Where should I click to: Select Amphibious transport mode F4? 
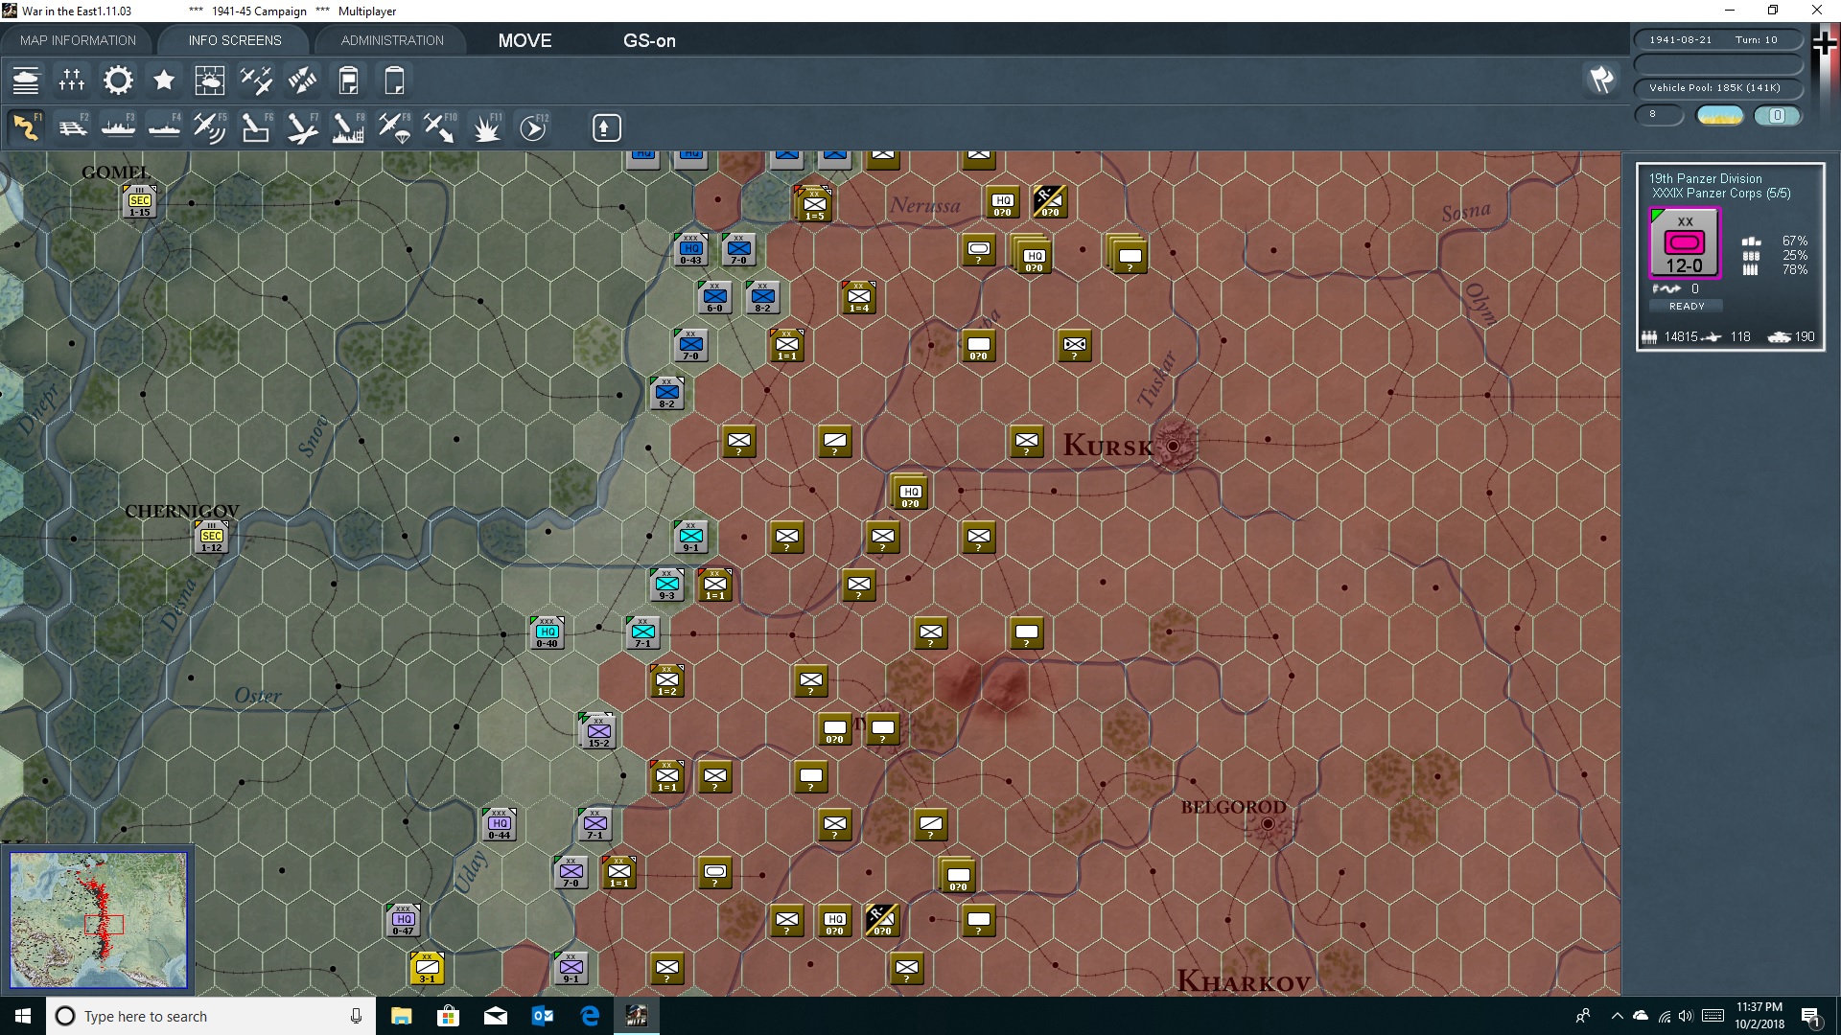[x=164, y=127]
